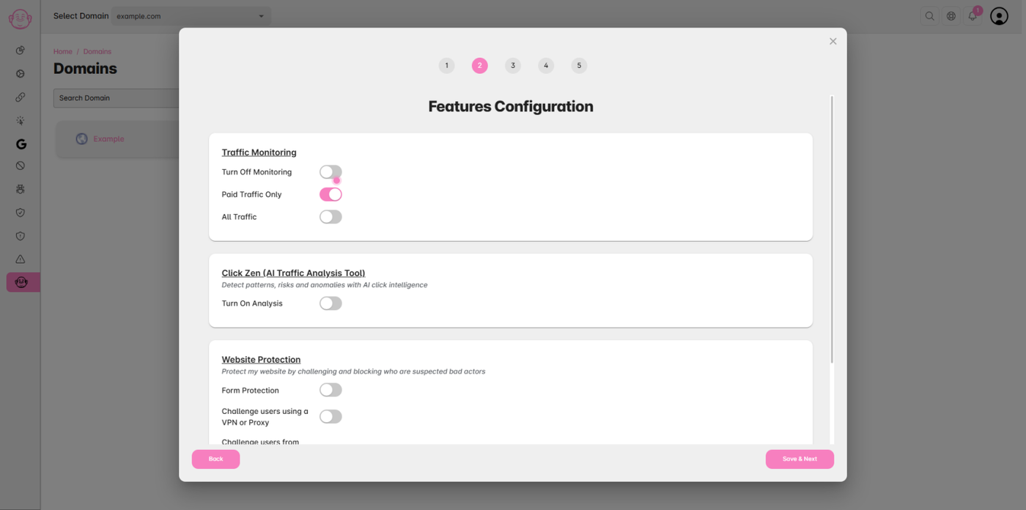Click the magnifier search icon in header
Screen dimensions: 1026x510
coord(929,16)
